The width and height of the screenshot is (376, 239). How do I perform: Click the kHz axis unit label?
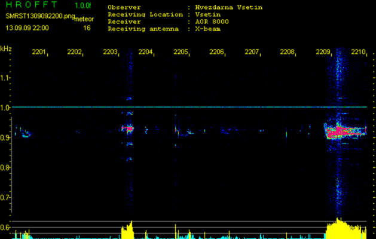pos(6,48)
